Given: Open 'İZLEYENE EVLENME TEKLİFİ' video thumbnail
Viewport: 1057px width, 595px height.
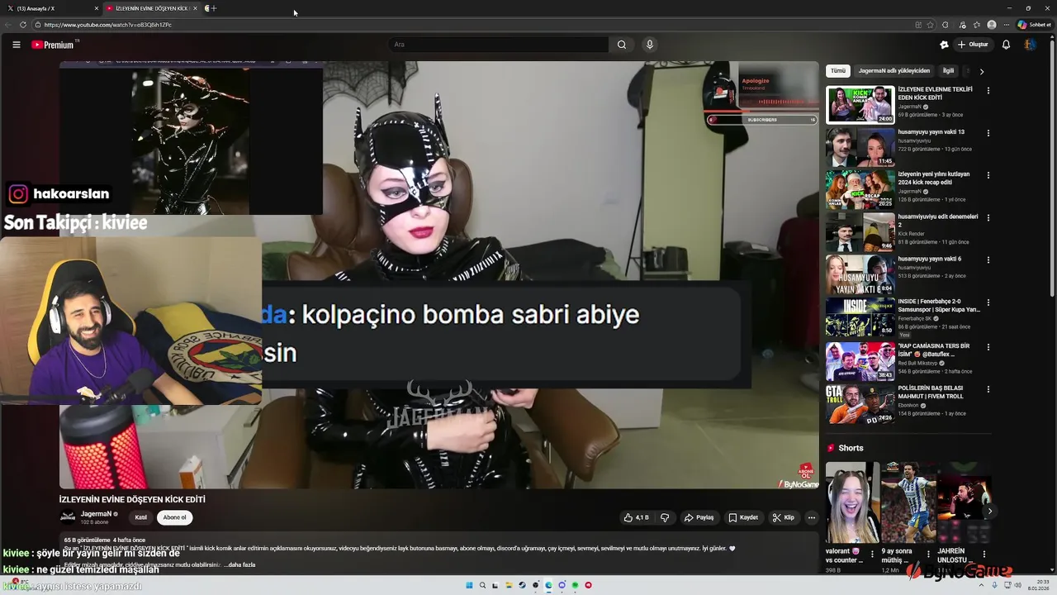Looking at the screenshot, I should click(x=860, y=105).
